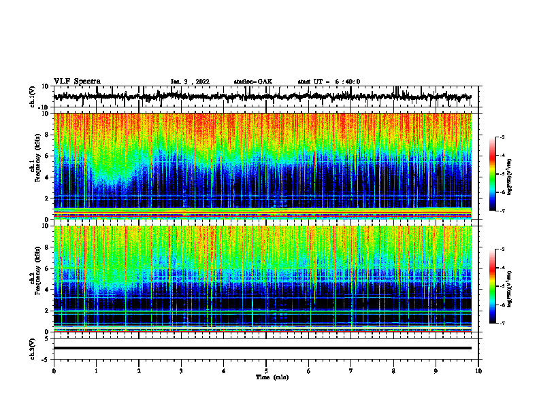Click the "station=GAK" header label
Image resolution: width=539 pixels, height=416 pixels.
coord(253,82)
